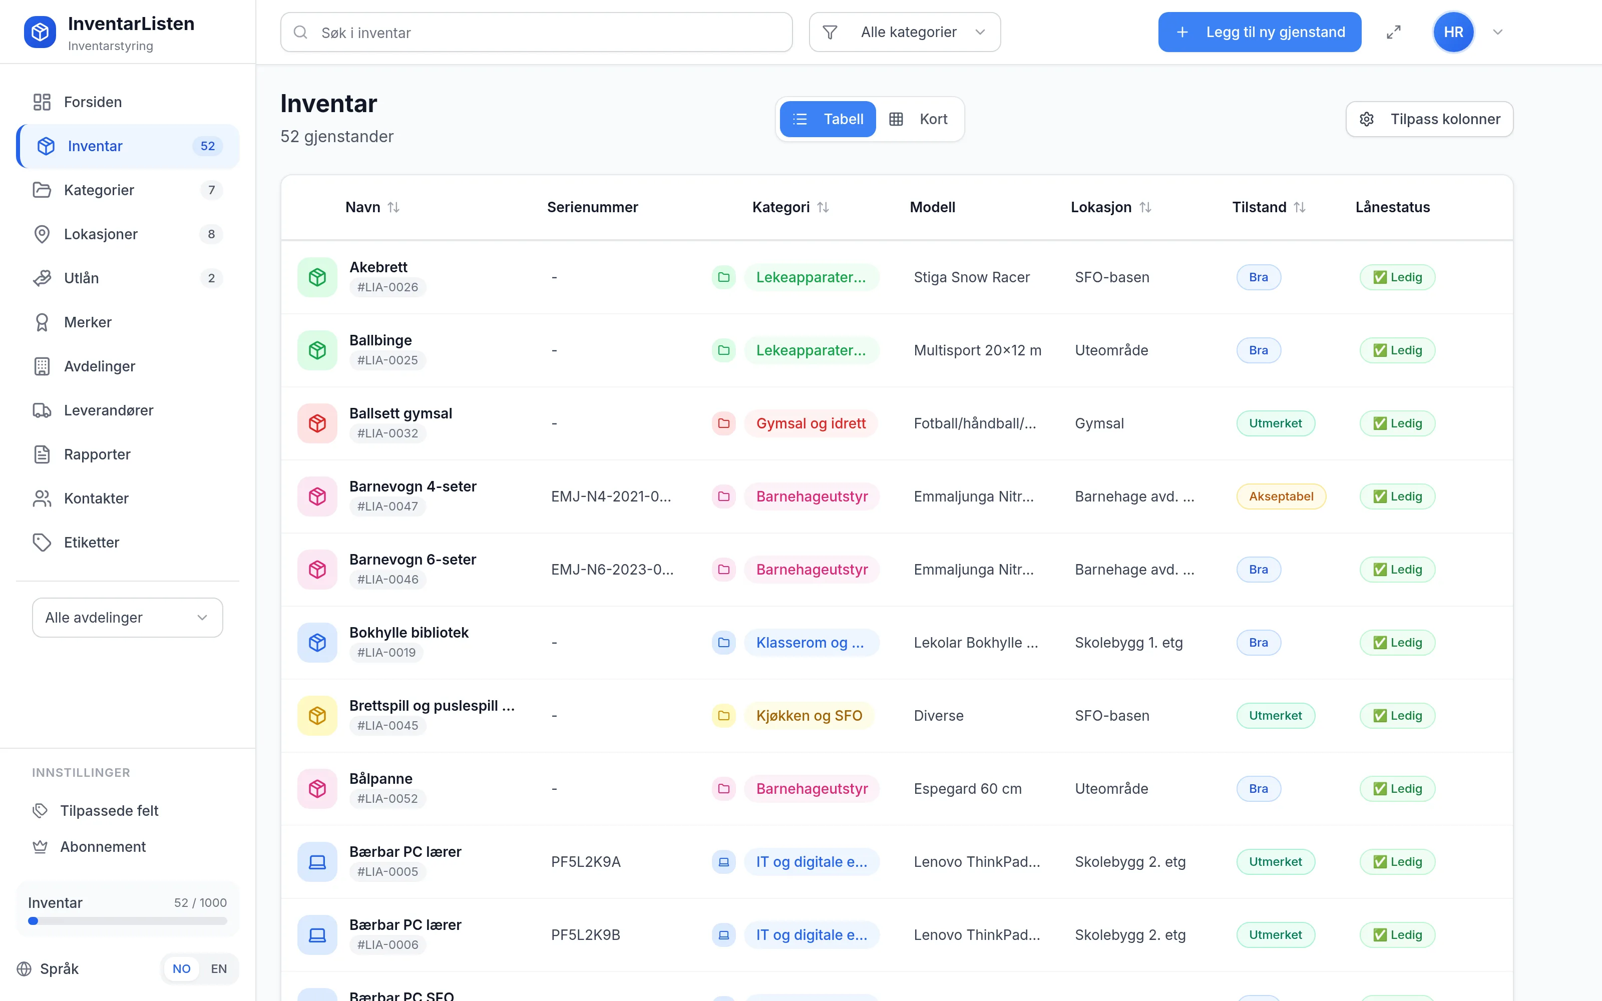Click the fullscreen expand arrows icon
Screen dimensions: 1602x1001
point(1393,32)
